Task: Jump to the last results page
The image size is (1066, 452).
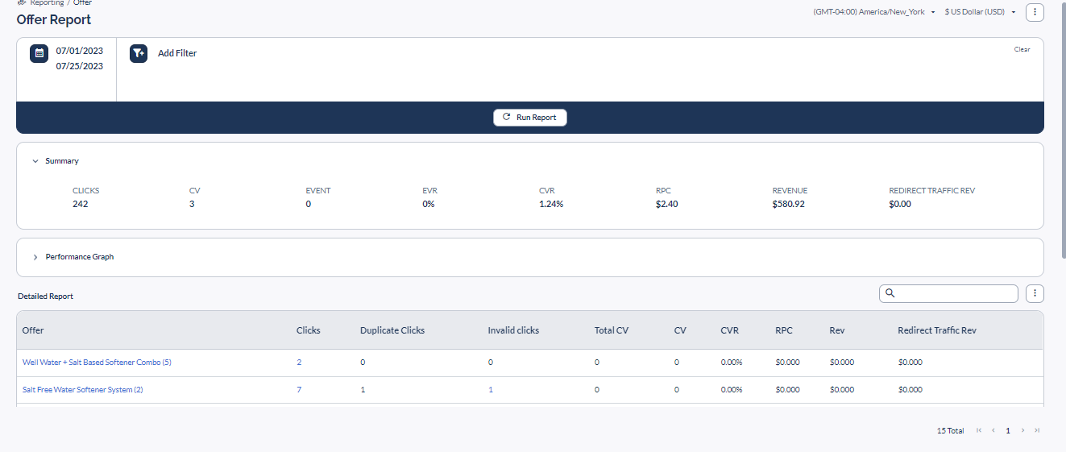Action: (1037, 430)
